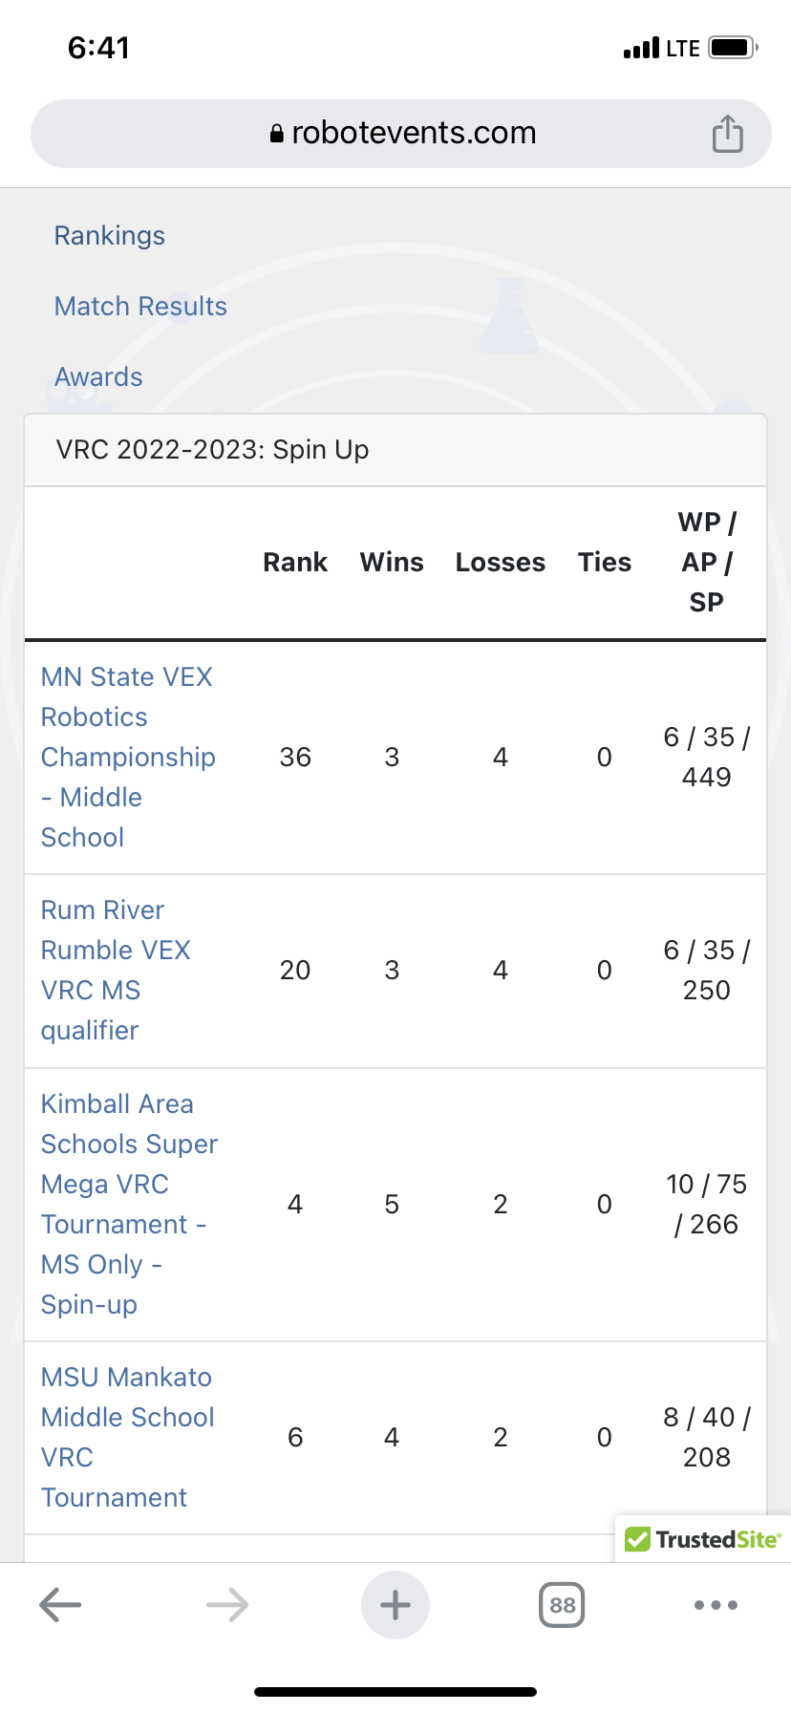This screenshot has height=1712, width=791.
Task: Tap the Wins column header
Action: pos(392,563)
